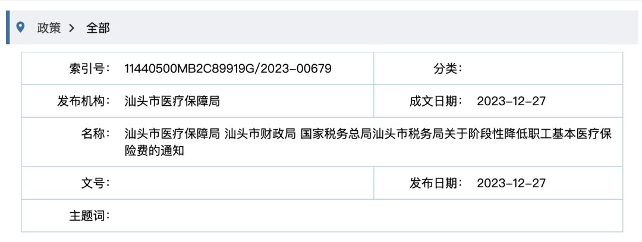
Task: Click the empty 文号 value cell
Action: 244,183
